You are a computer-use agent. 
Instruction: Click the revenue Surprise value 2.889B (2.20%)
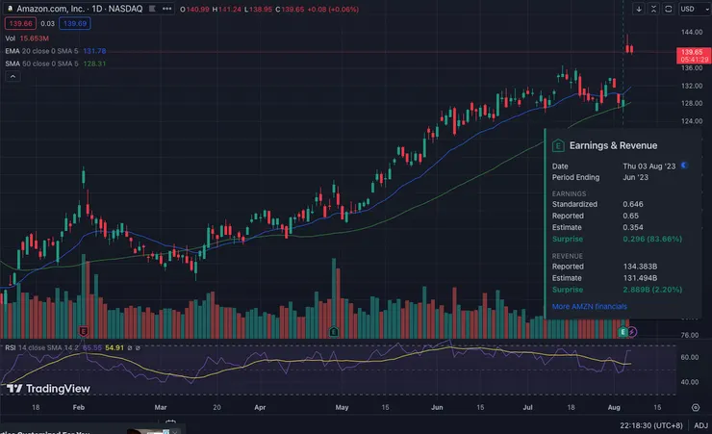pyautogui.click(x=652, y=290)
